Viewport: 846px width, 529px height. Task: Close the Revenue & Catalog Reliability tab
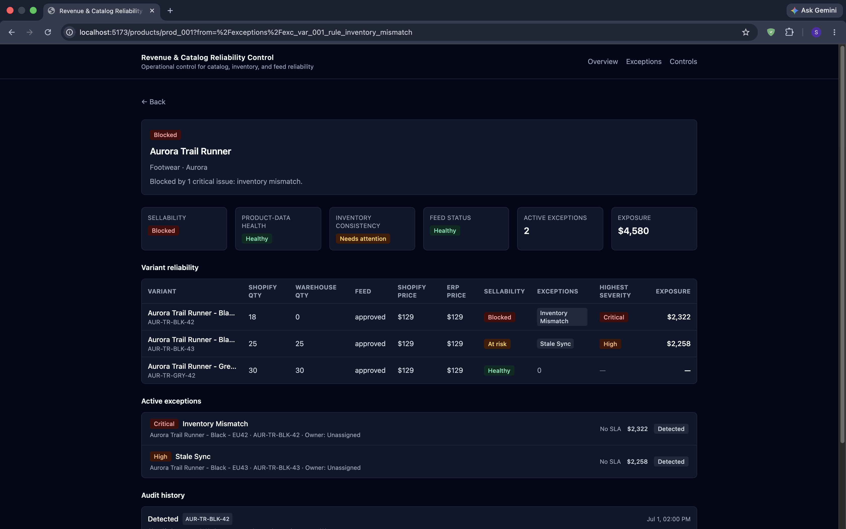click(x=152, y=11)
